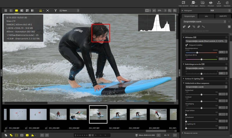Open the Afdrukken print function

(x=211, y=4)
